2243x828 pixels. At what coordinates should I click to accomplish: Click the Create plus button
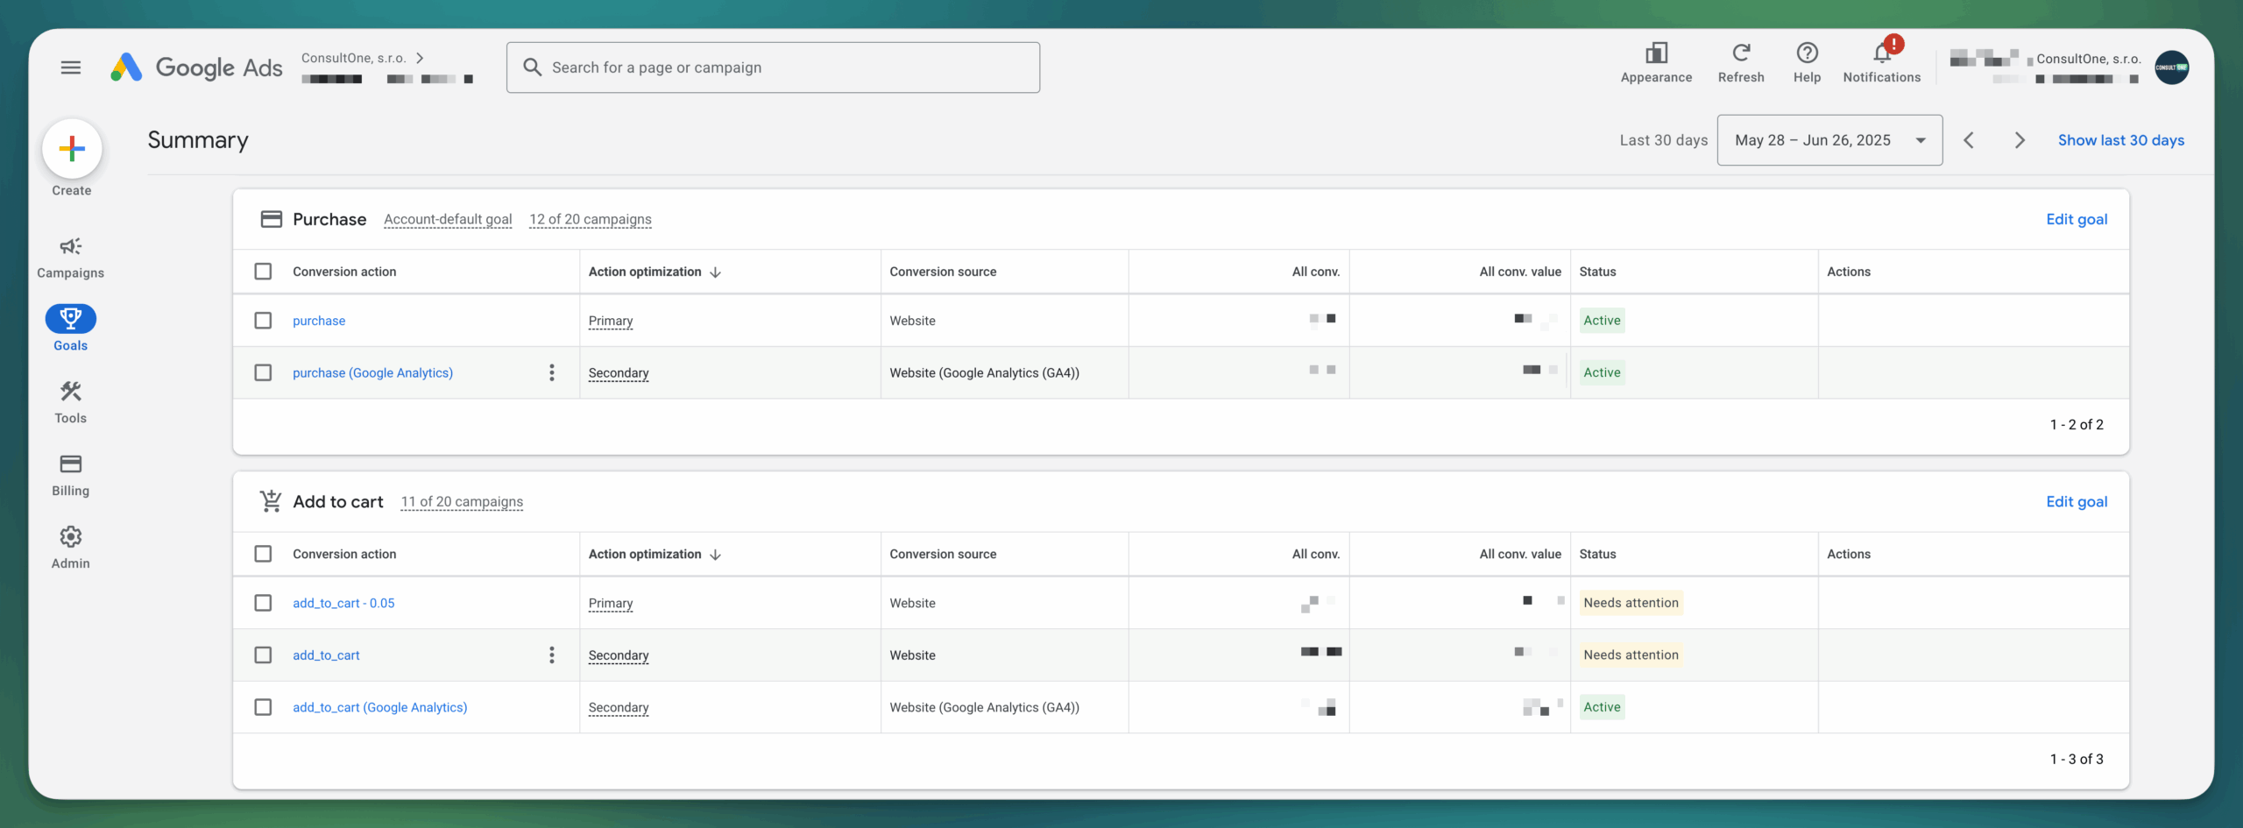[x=72, y=149]
